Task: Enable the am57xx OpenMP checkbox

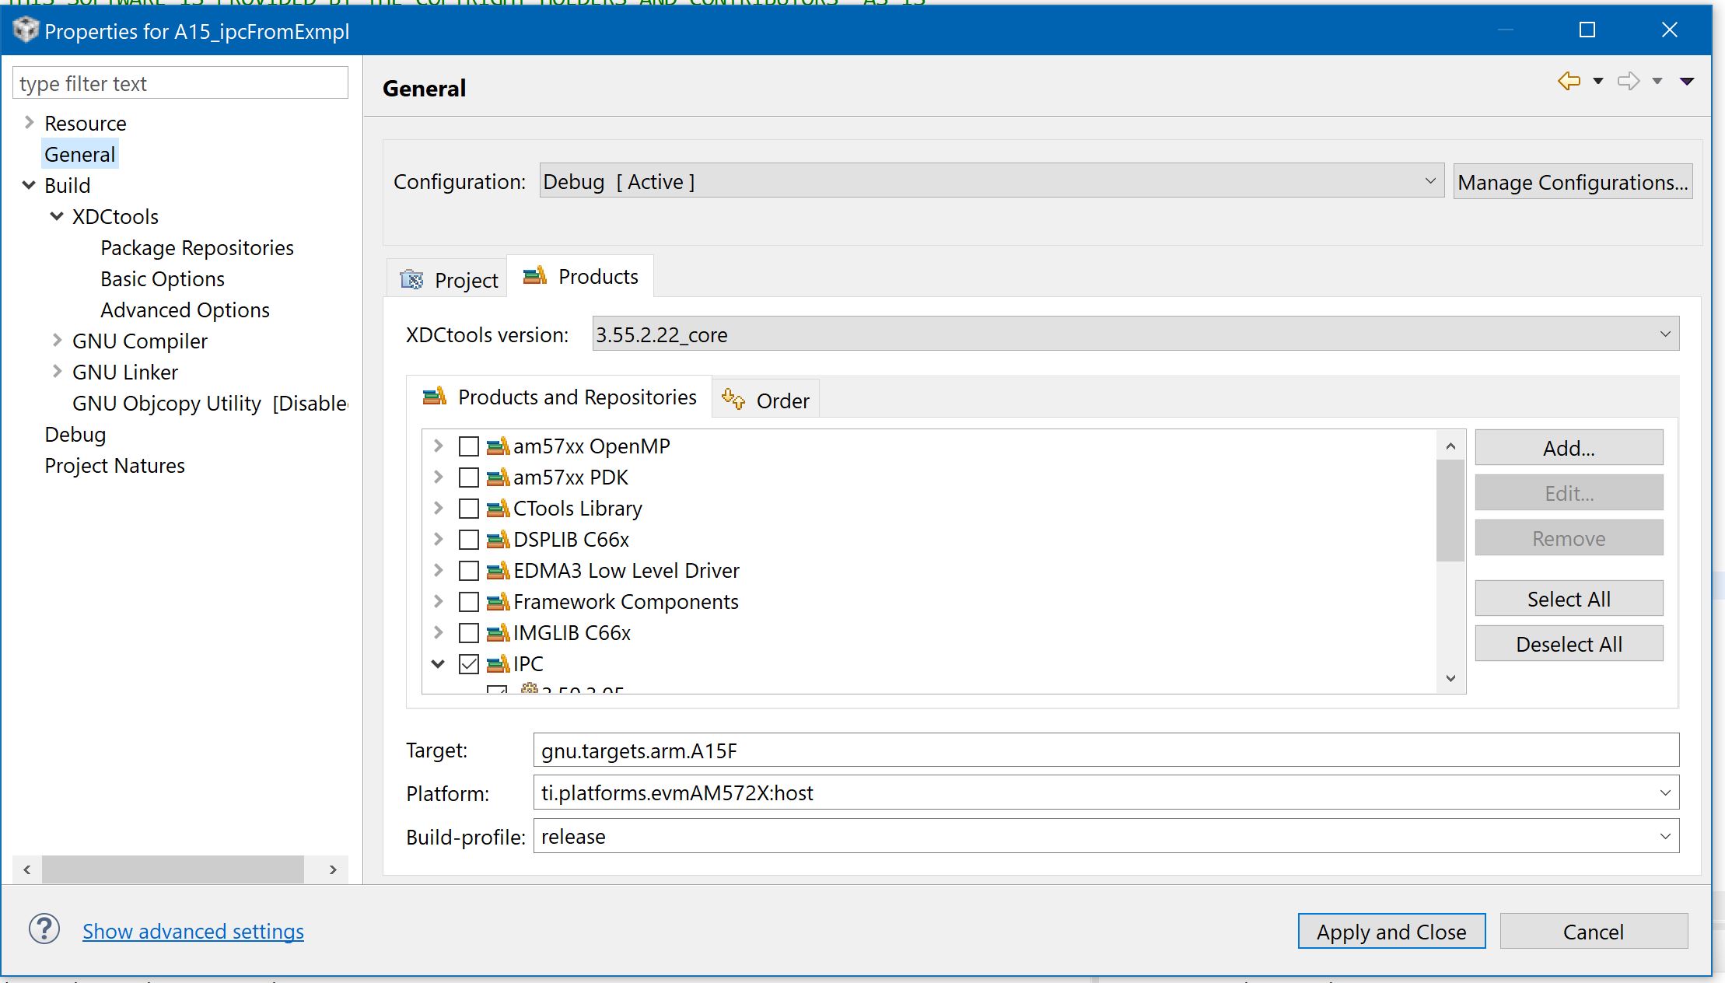Action: [467, 446]
